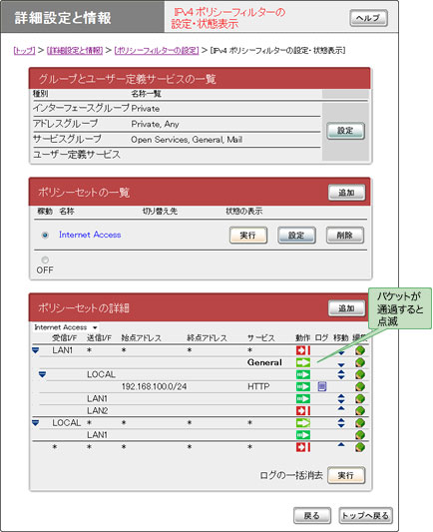
Task: Click outlined green pass icon in the LOCAL receive row
Action: click(x=303, y=423)
